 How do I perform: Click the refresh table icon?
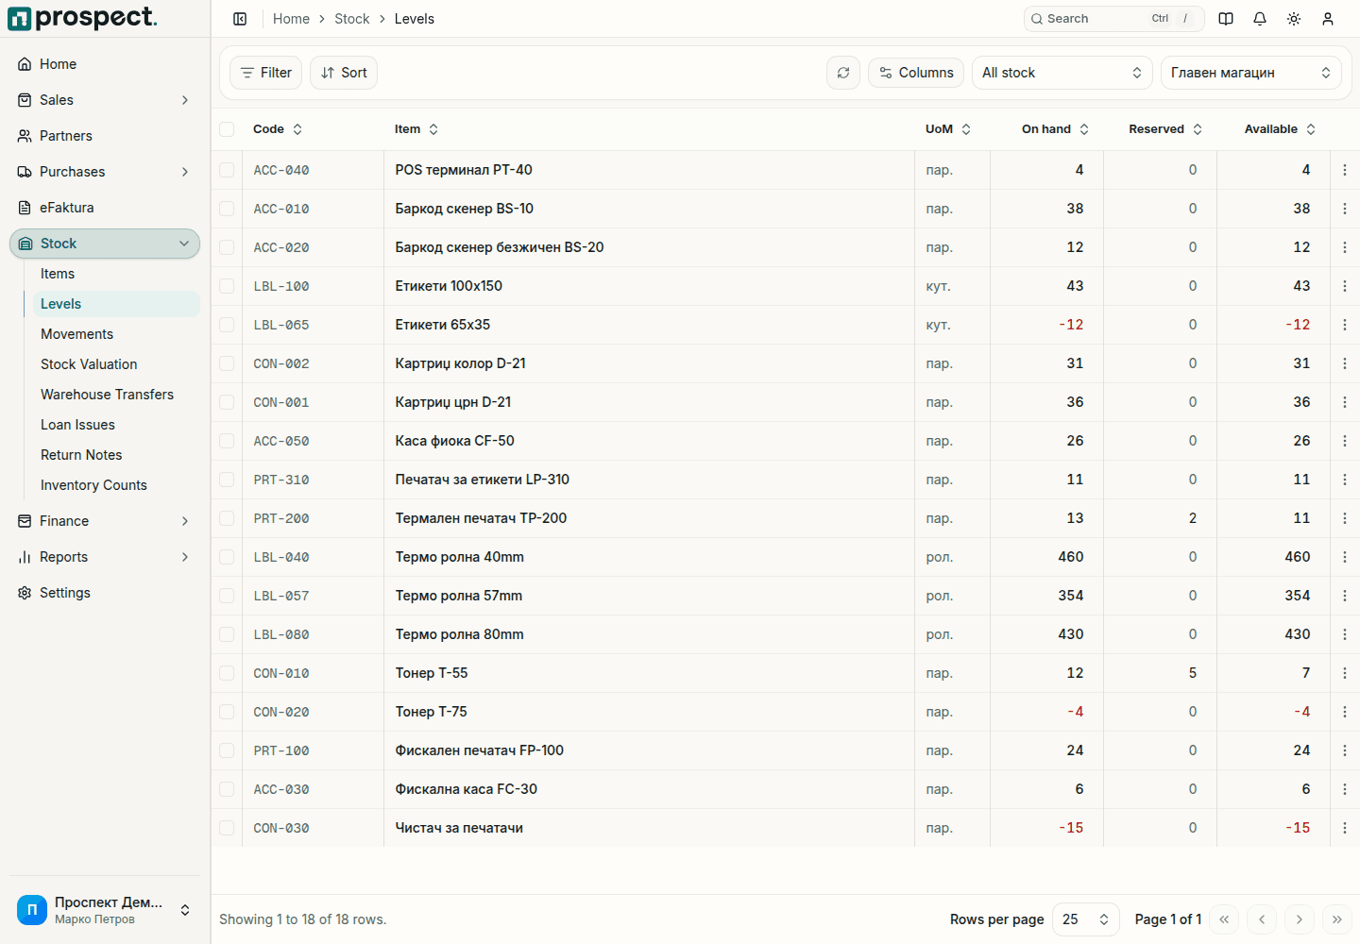click(x=843, y=73)
